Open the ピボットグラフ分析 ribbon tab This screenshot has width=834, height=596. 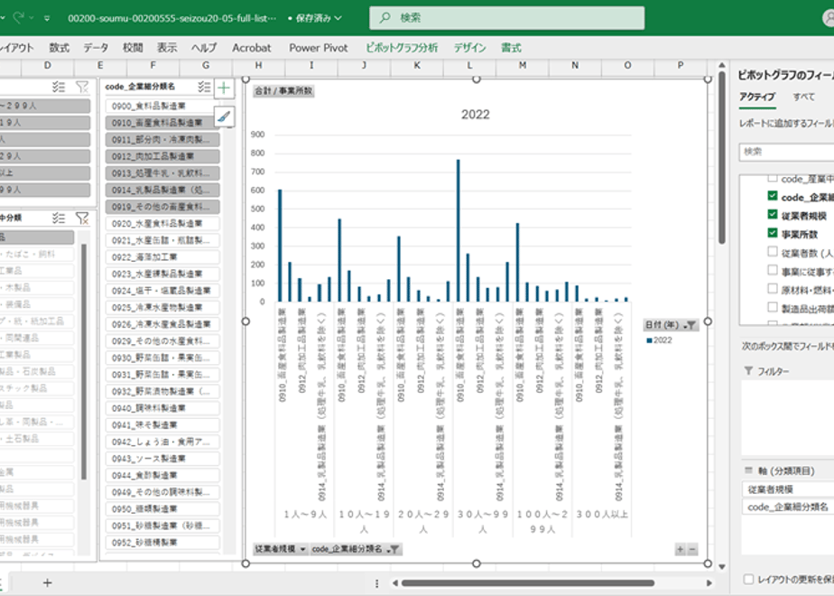(x=402, y=48)
